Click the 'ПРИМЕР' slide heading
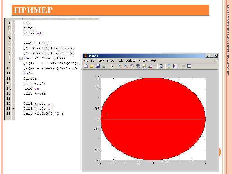 pos(34,10)
